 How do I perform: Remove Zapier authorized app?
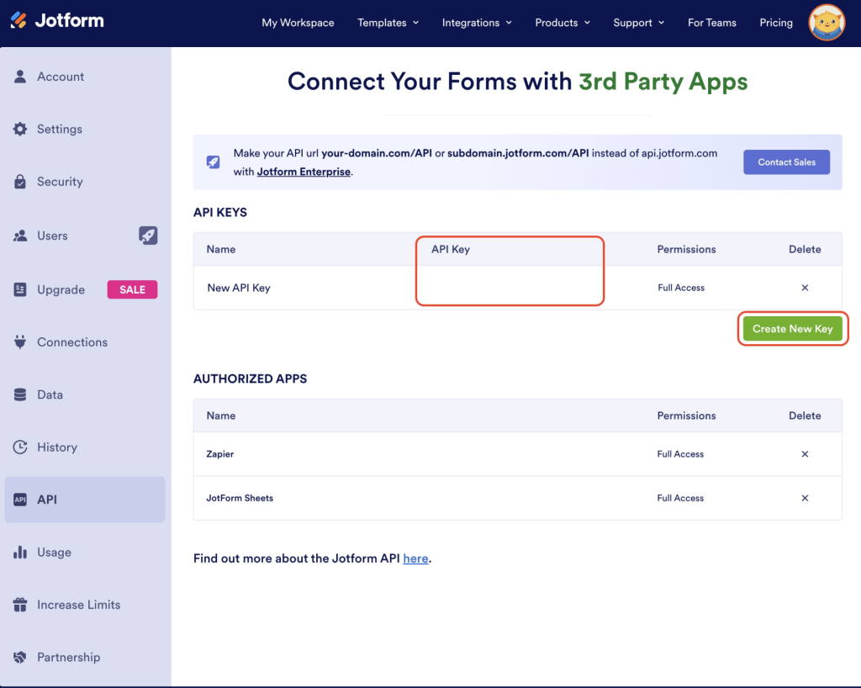coord(805,454)
